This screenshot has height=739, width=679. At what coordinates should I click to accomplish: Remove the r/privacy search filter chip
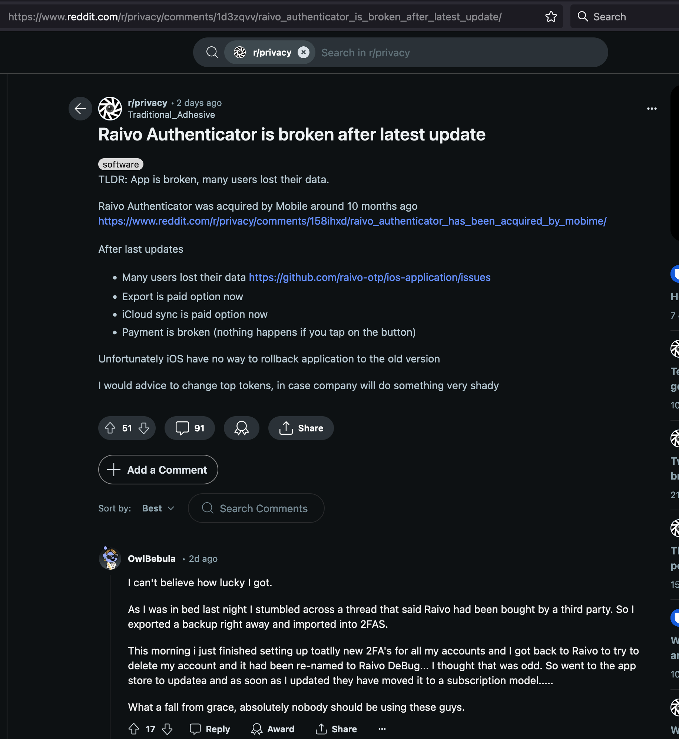coord(304,53)
